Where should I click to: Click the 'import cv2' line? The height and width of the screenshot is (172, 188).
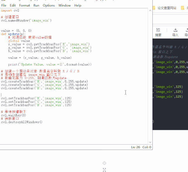[10, 11]
